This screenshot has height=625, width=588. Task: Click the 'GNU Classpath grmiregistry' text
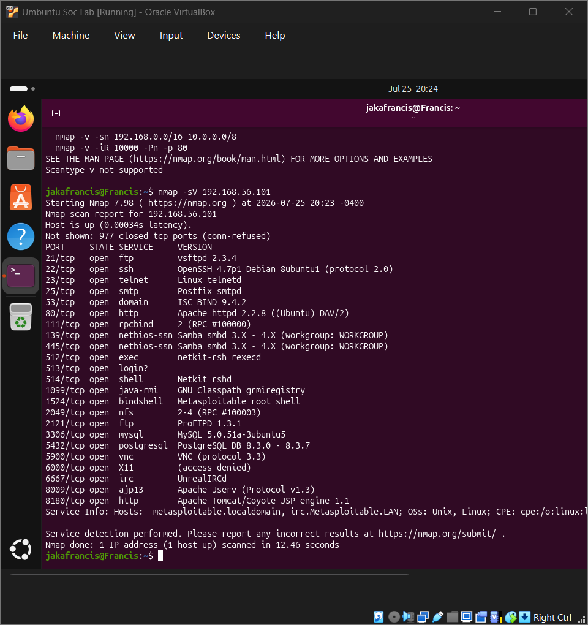[x=241, y=390]
